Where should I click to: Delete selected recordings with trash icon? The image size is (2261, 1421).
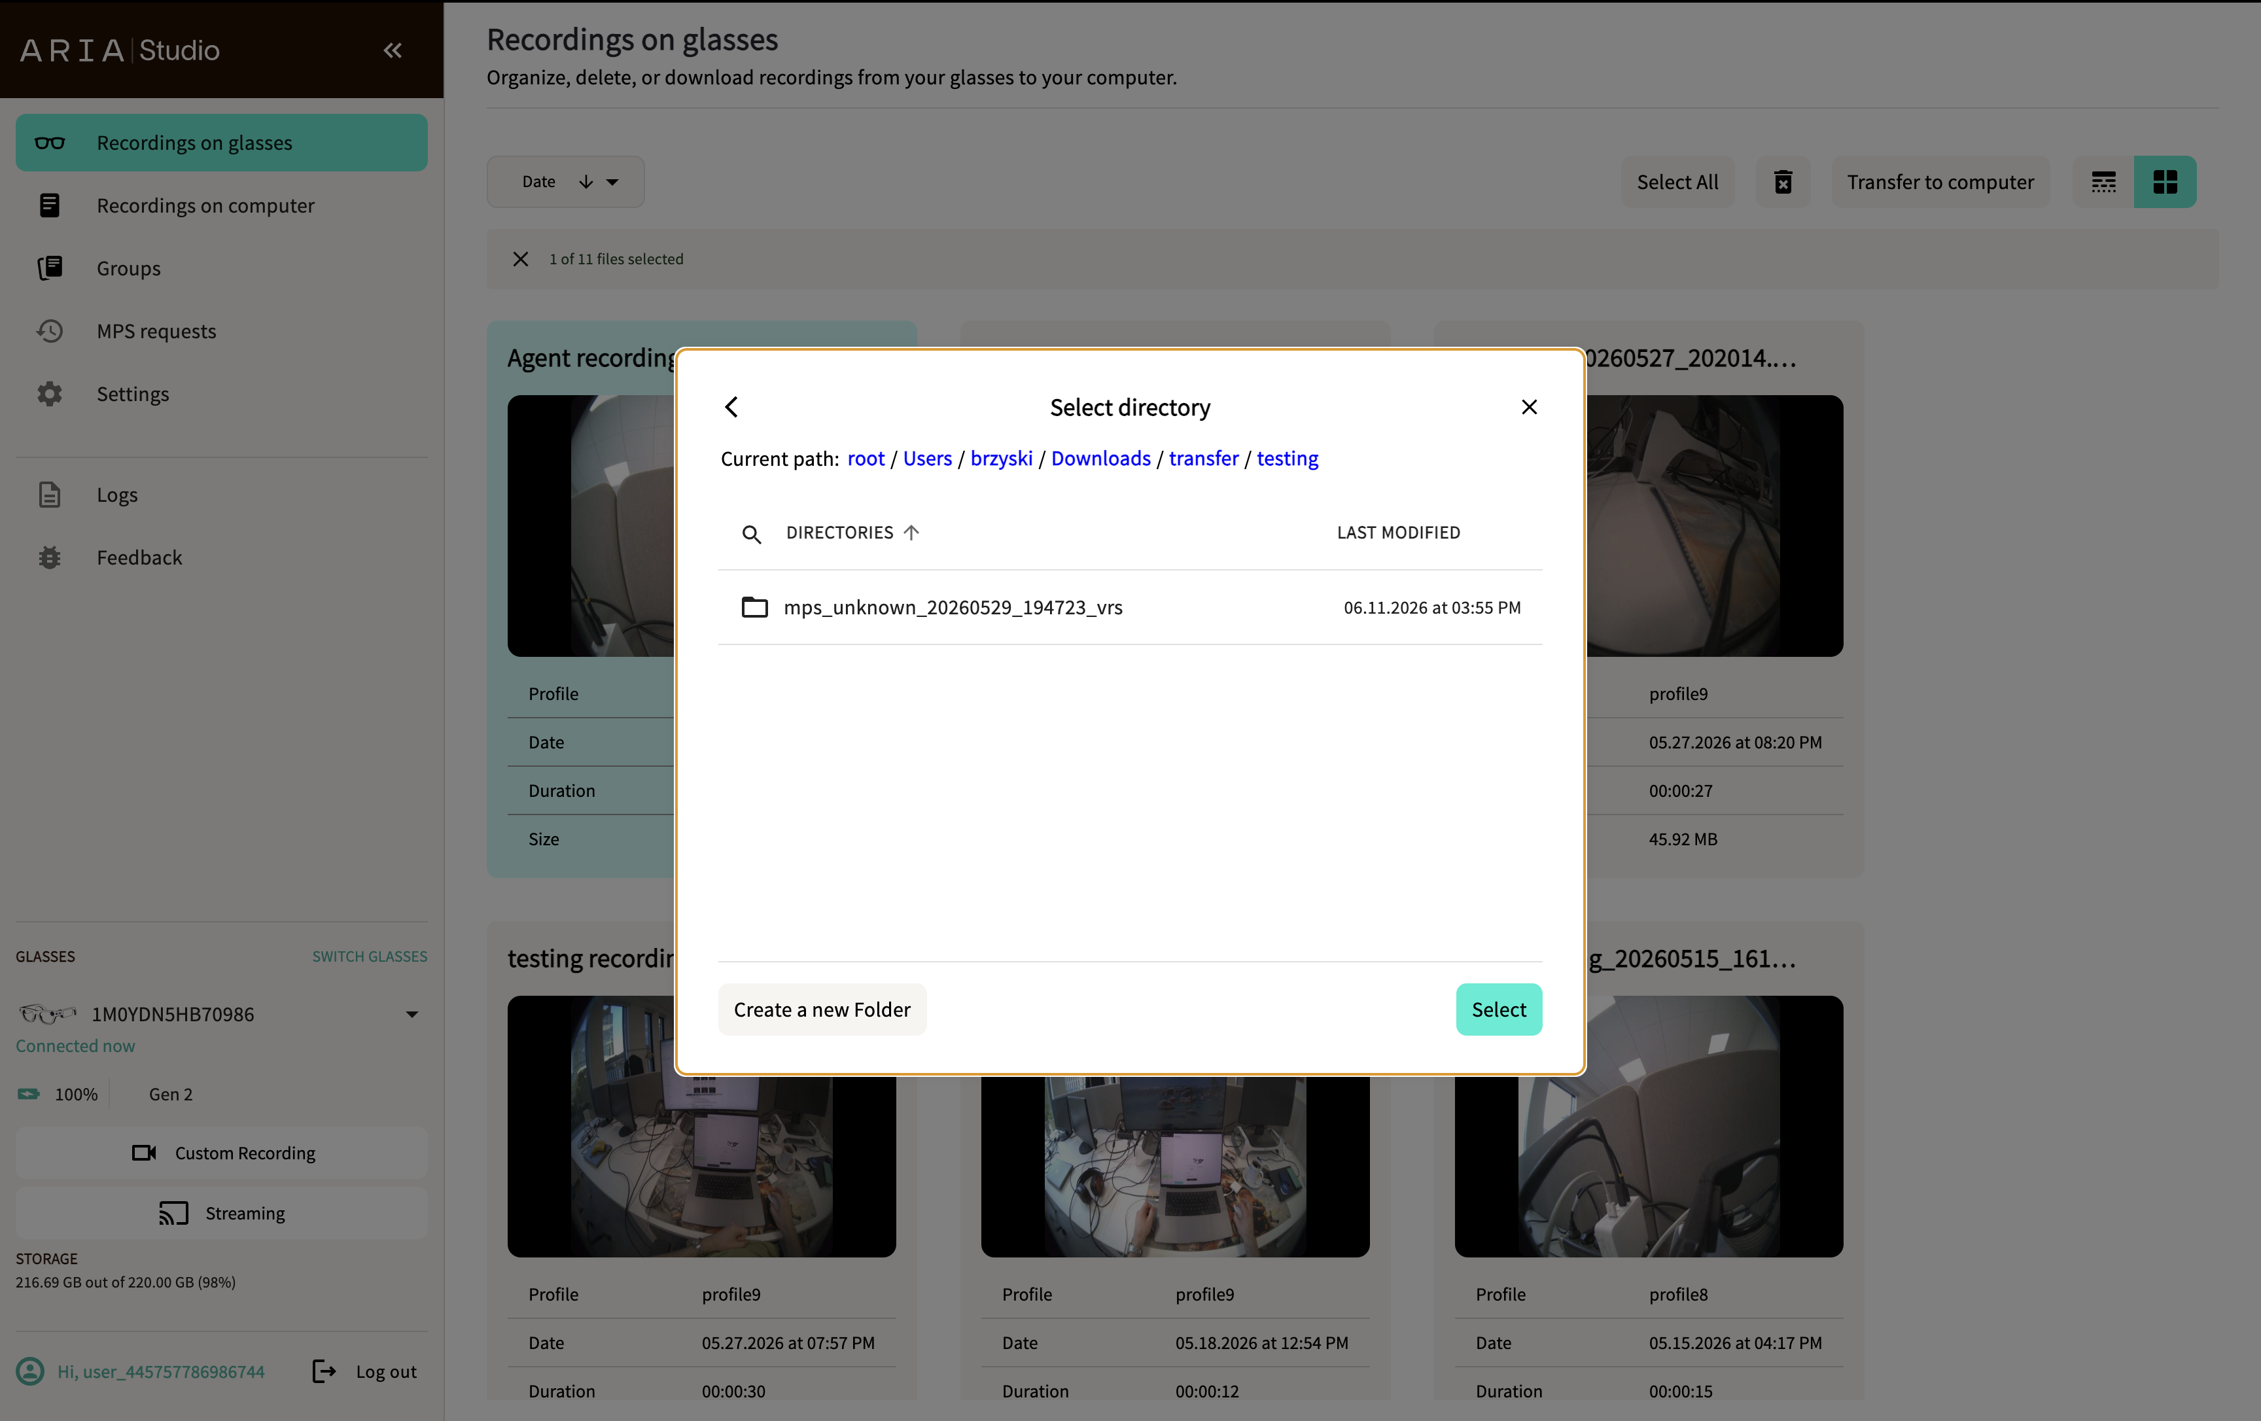pos(1783,182)
